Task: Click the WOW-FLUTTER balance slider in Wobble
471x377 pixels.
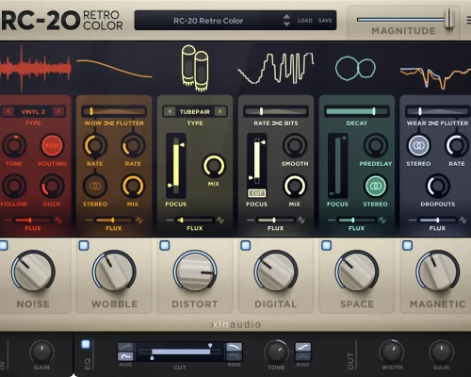Action: 114,111
